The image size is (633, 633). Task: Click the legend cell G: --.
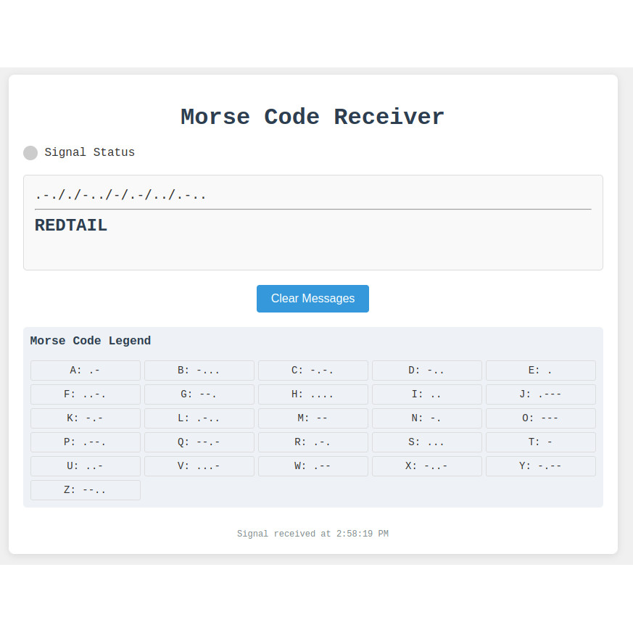(199, 394)
